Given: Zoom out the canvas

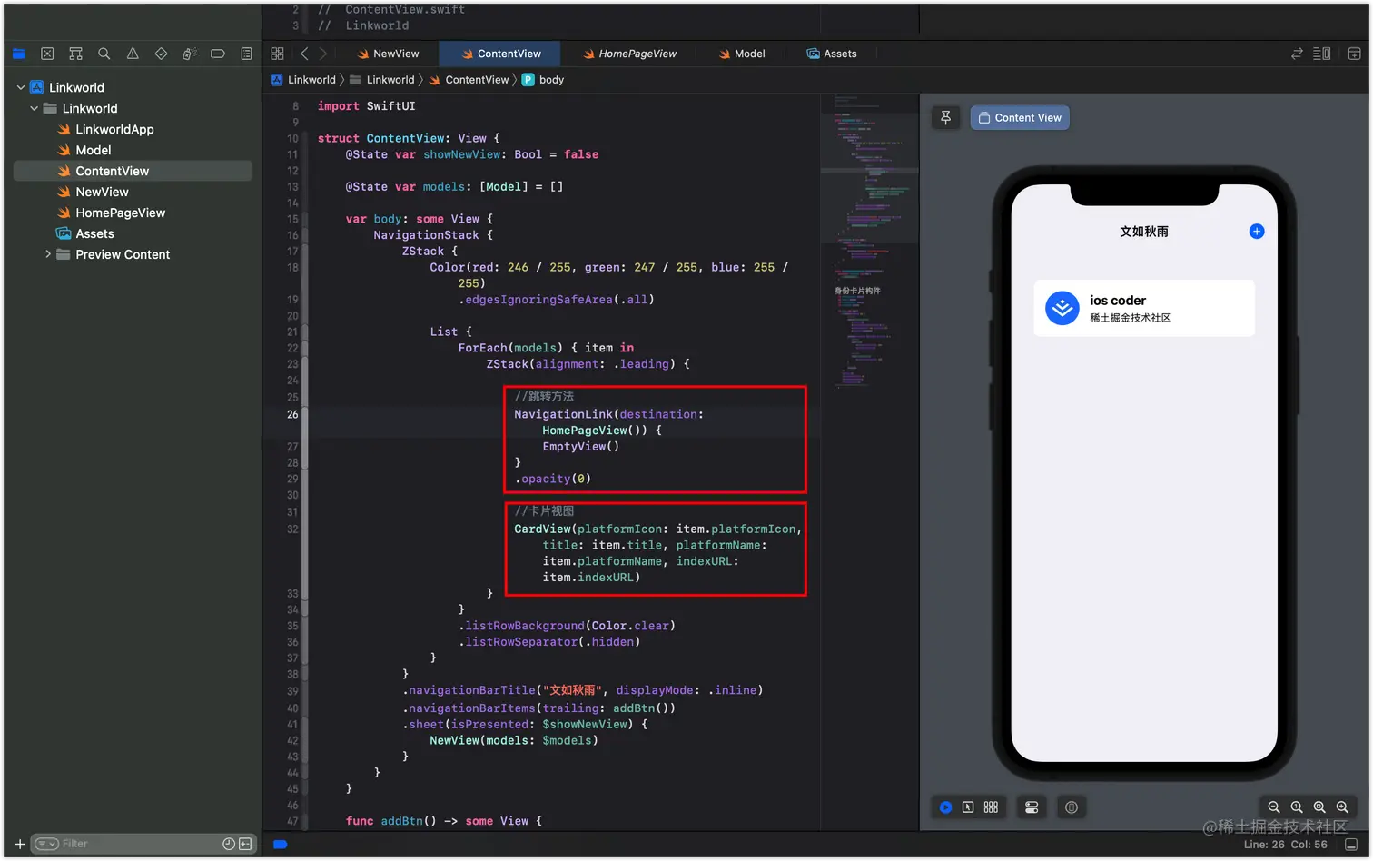Looking at the screenshot, I should [x=1274, y=807].
